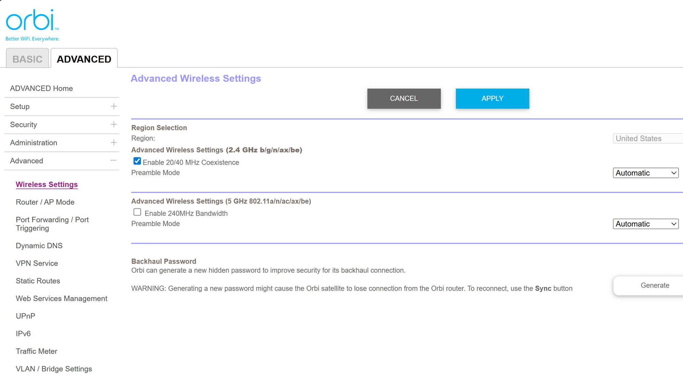Click the Region Selection heading
Viewport: 683px width, 384px height.
click(x=159, y=128)
